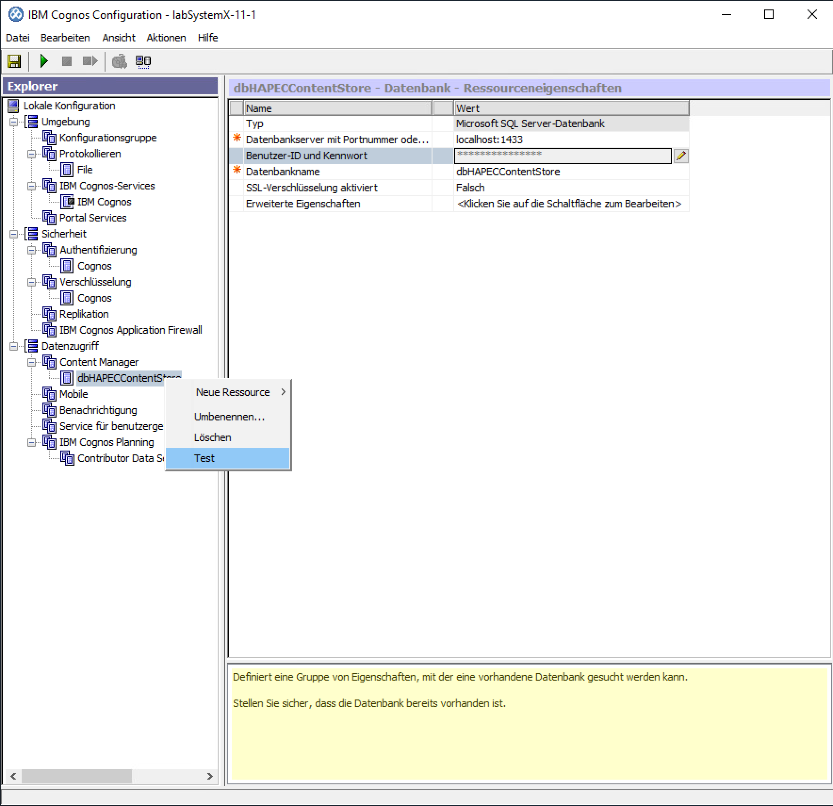Click the Save configuration toolbar icon

tap(14, 61)
